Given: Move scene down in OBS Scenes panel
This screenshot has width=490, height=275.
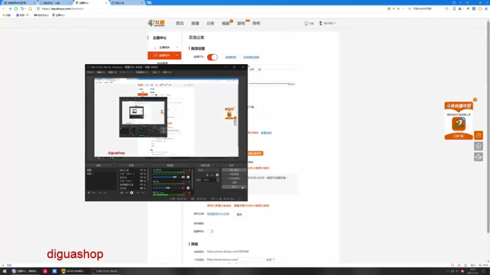Looking at the screenshot, I should 105,193.
